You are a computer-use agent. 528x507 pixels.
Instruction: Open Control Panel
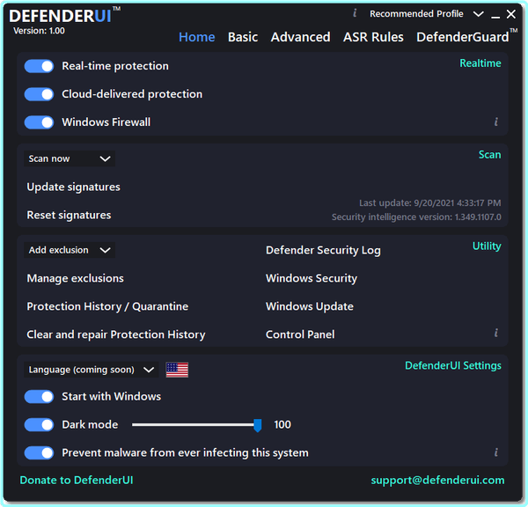(300, 334)
